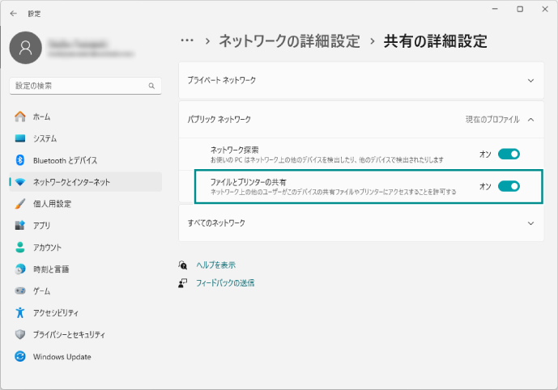This screenshot has height=390, width=558.
Task: Click the フィードバックの送信 link
Action: tap(225, 283)
